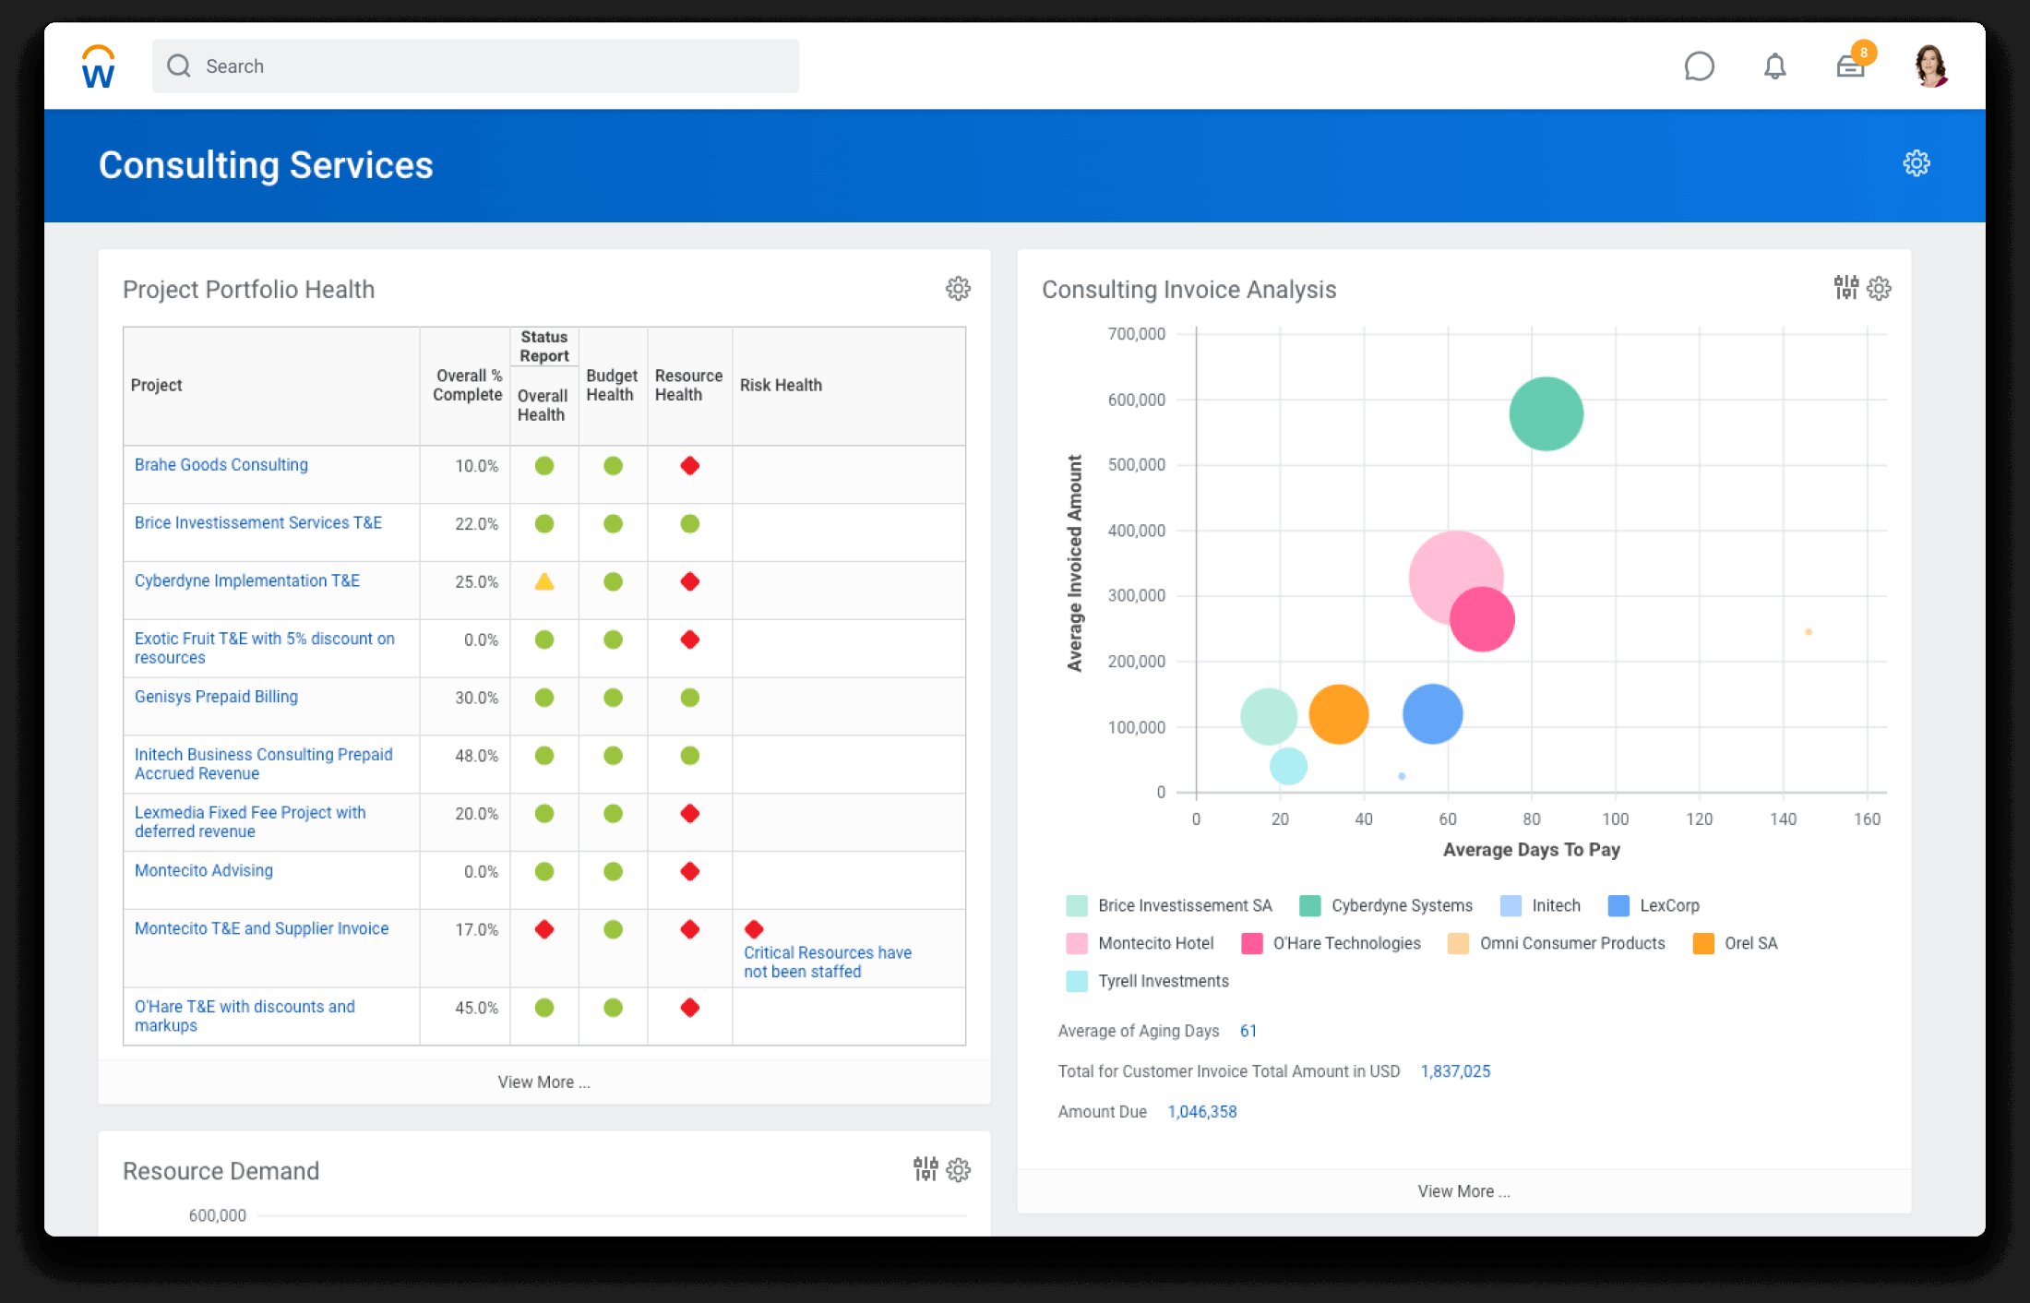Open Cyberdyne Implementation T&E project link
2030x1303 pixels.
tap(246, 580)
